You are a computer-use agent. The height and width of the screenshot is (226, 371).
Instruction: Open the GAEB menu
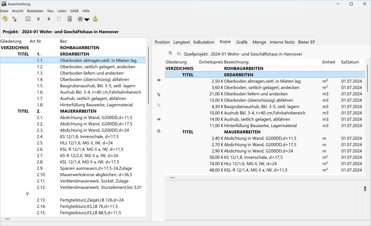click(x=74, y=11)
